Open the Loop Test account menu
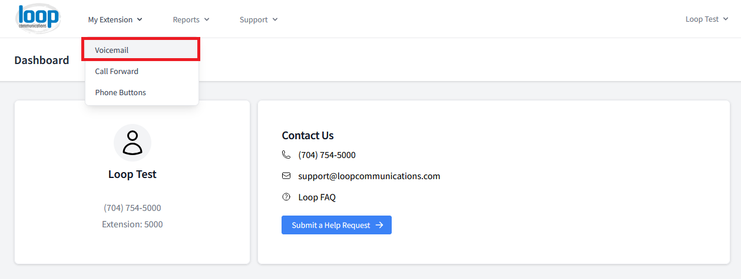741x279 pixels. tap(707, 19)
